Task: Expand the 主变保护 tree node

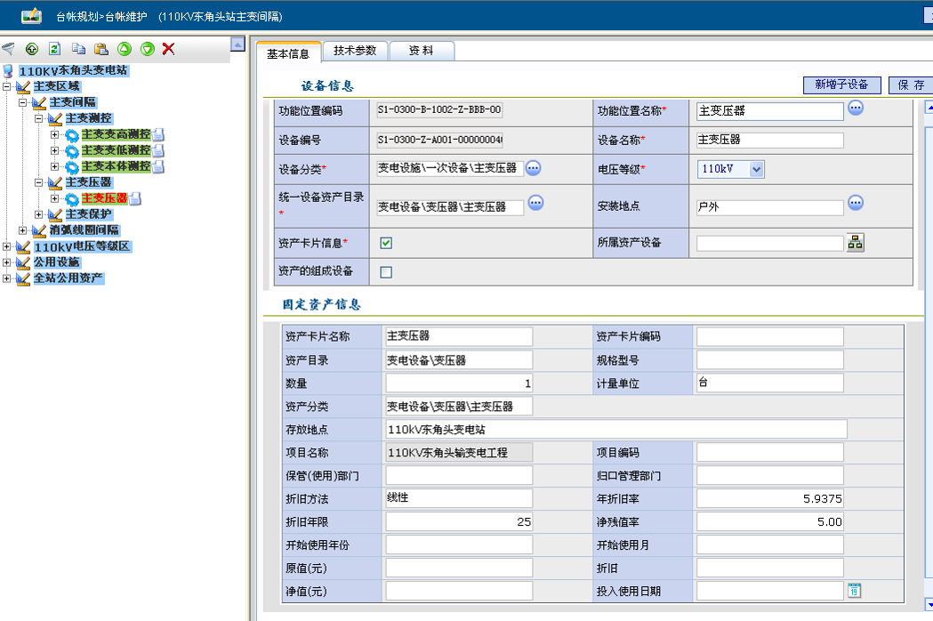Action: coord(38,214)
